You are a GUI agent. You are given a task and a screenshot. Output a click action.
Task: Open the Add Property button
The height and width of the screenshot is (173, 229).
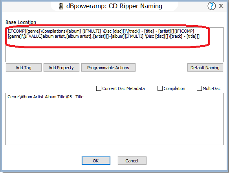tap(61, 68)
